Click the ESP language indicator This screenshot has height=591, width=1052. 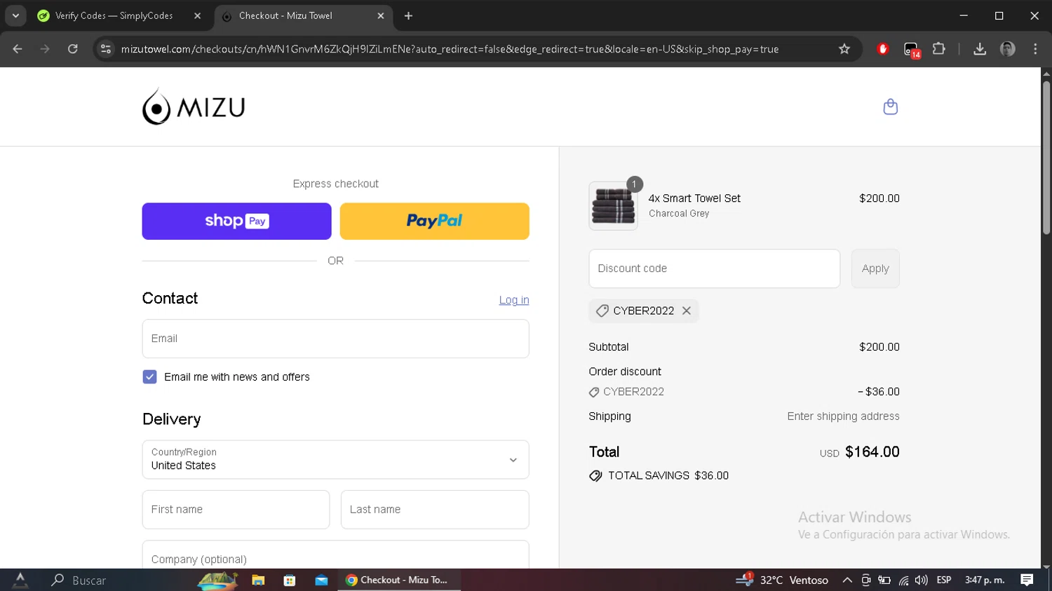944,580
